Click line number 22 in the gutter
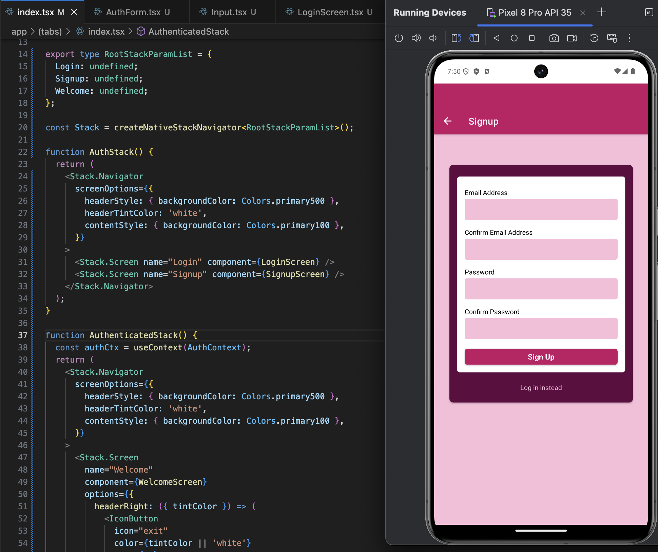 (x=23, y=152)
